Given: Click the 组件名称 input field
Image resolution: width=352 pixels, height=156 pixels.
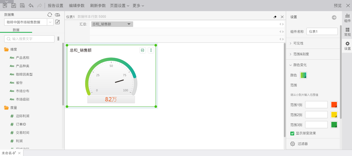Looking at the screenshot, I should tap(322, 32).
